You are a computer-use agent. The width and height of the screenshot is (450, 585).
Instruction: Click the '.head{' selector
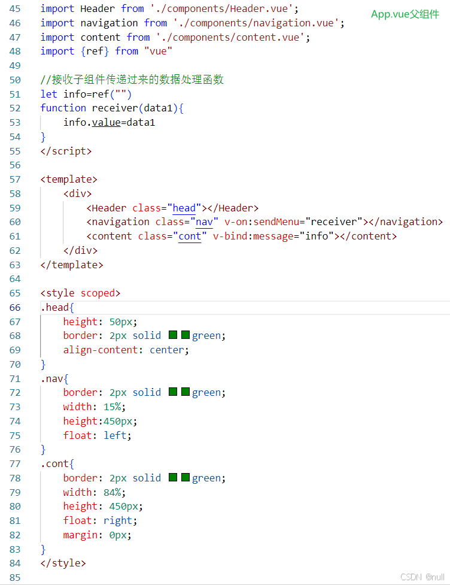tap(57, 307)
